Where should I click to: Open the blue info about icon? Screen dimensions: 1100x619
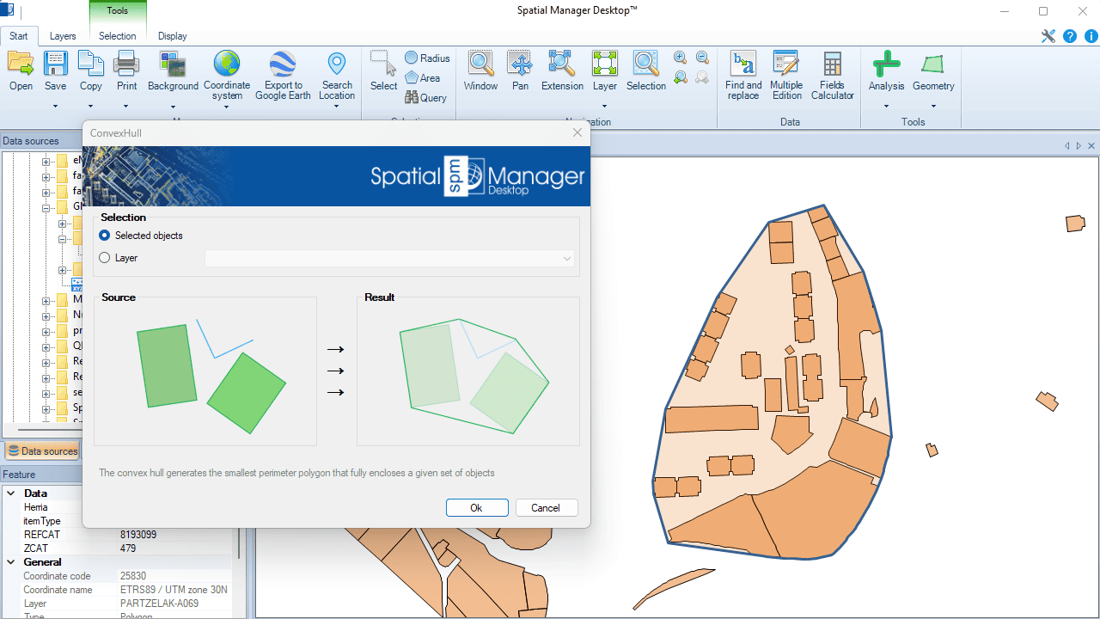click(x=1091, y=36)
